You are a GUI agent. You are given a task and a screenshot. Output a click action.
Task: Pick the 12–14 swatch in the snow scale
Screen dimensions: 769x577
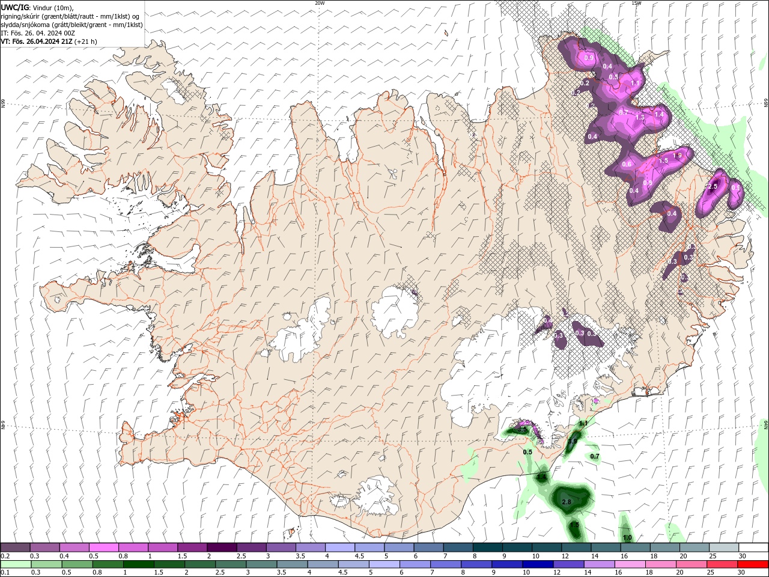pos(577,548)
